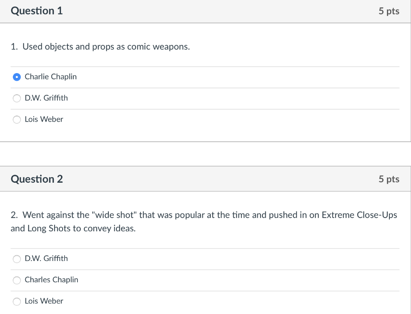Click the D.W. Griffith answer label
411x314 pixels.
tap(46, 98)
